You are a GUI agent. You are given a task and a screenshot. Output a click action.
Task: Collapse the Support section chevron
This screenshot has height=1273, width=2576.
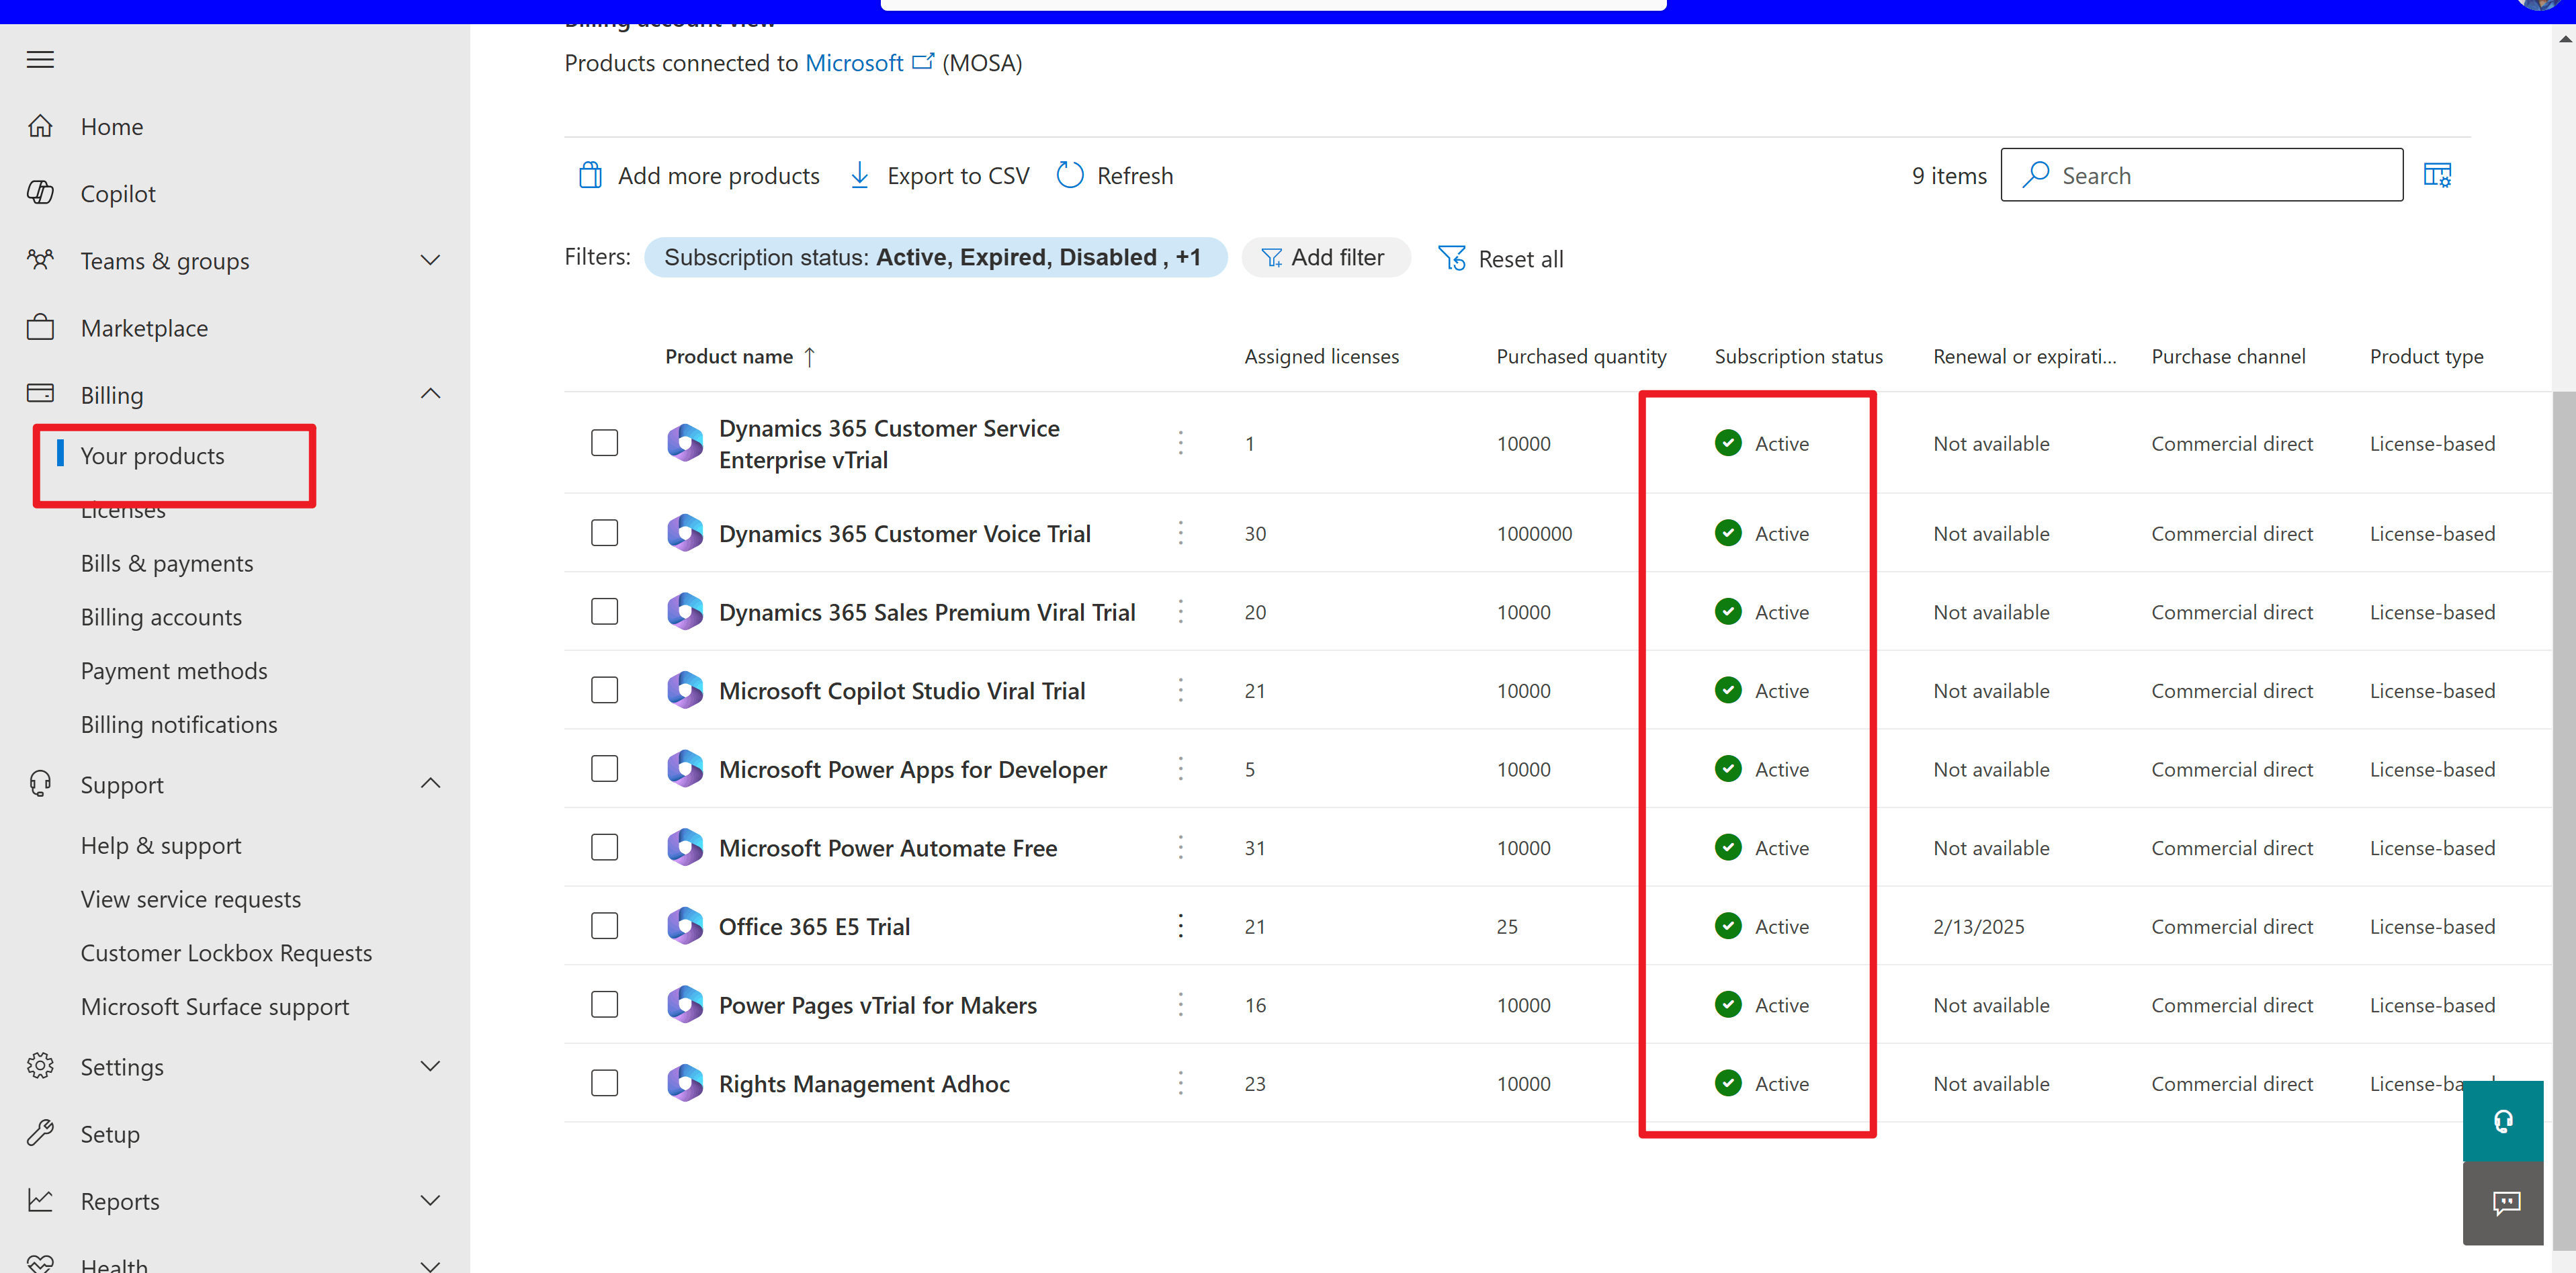[430, 783]
